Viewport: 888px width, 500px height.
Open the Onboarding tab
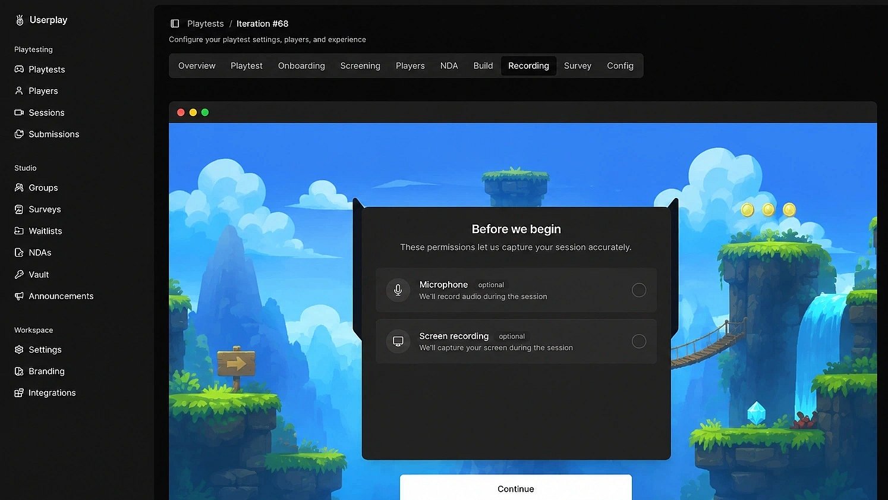point(301,66)
